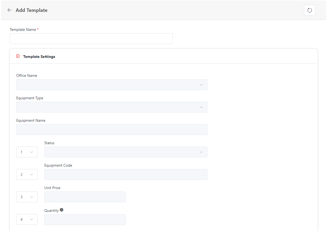Change the order using dropdown showing "3"

[x=27, y=197]
